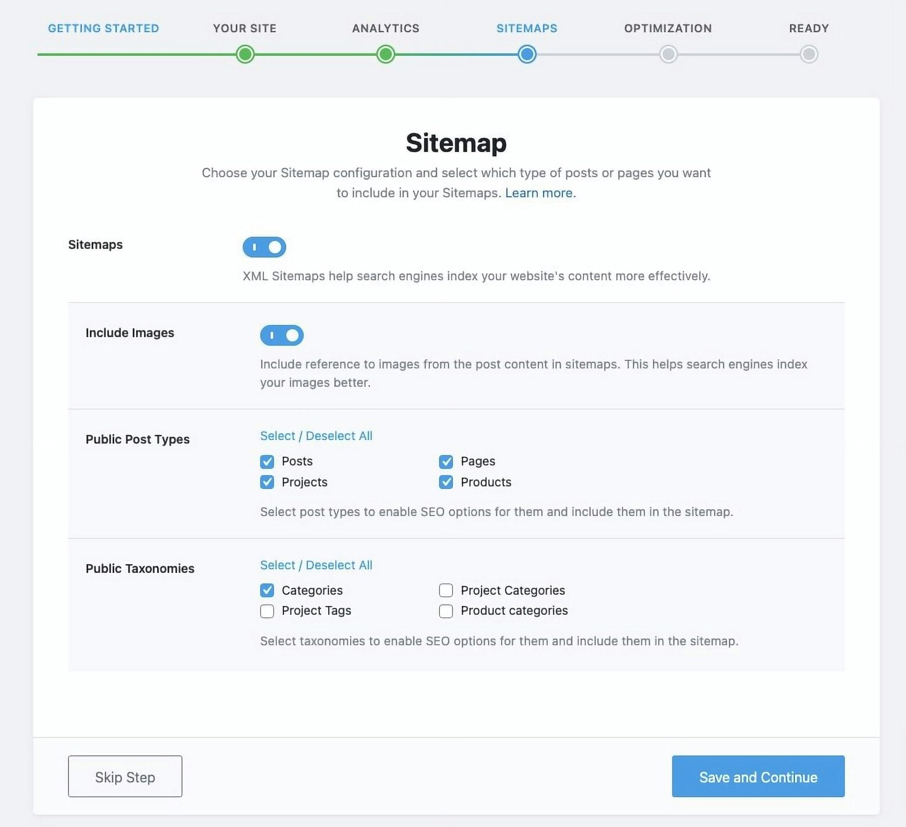The width and height of the screenshot is (906, 827).
Task: Toggle off the Sitemaps switch
Action: pos(264,247)
